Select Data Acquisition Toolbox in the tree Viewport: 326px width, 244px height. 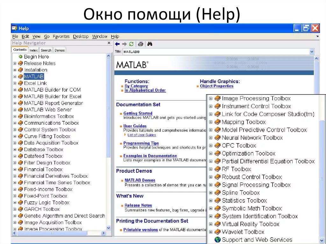click(51, 143)
